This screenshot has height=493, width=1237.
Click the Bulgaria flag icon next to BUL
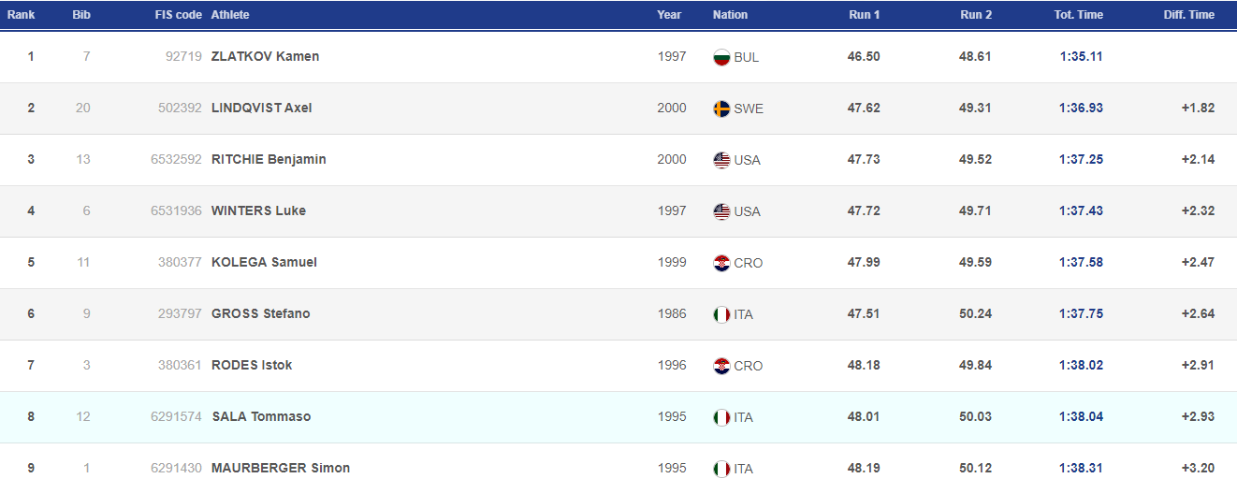(x=721, y=57)
